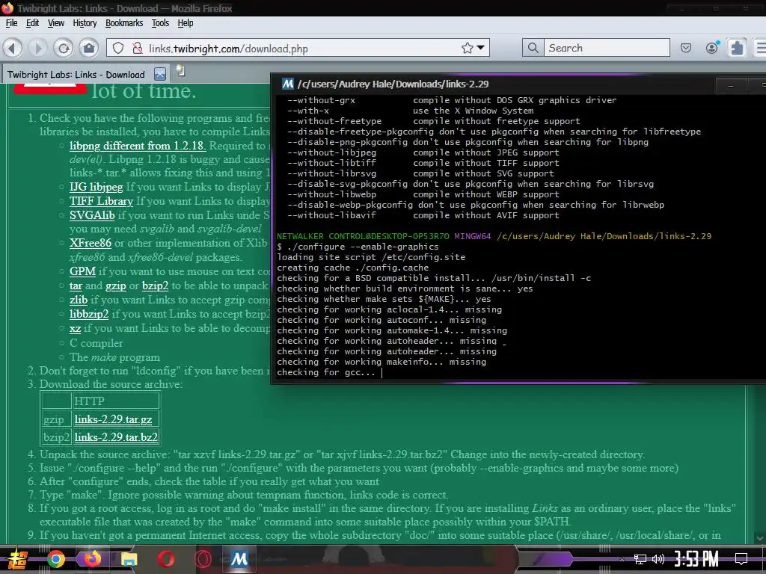Follow the bzip2 link

(x=155, y=286)
